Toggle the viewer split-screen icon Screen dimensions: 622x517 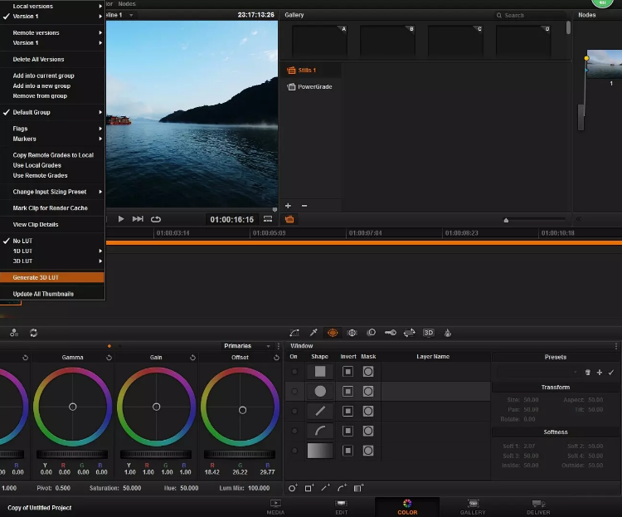pos(268,219)
